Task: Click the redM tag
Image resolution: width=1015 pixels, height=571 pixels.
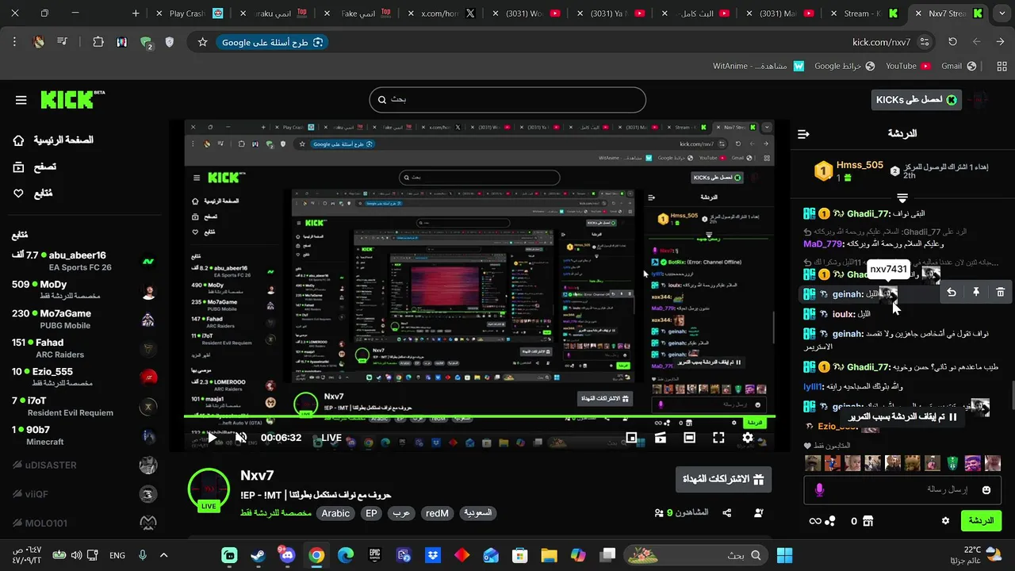Action: tap(437, 513)
